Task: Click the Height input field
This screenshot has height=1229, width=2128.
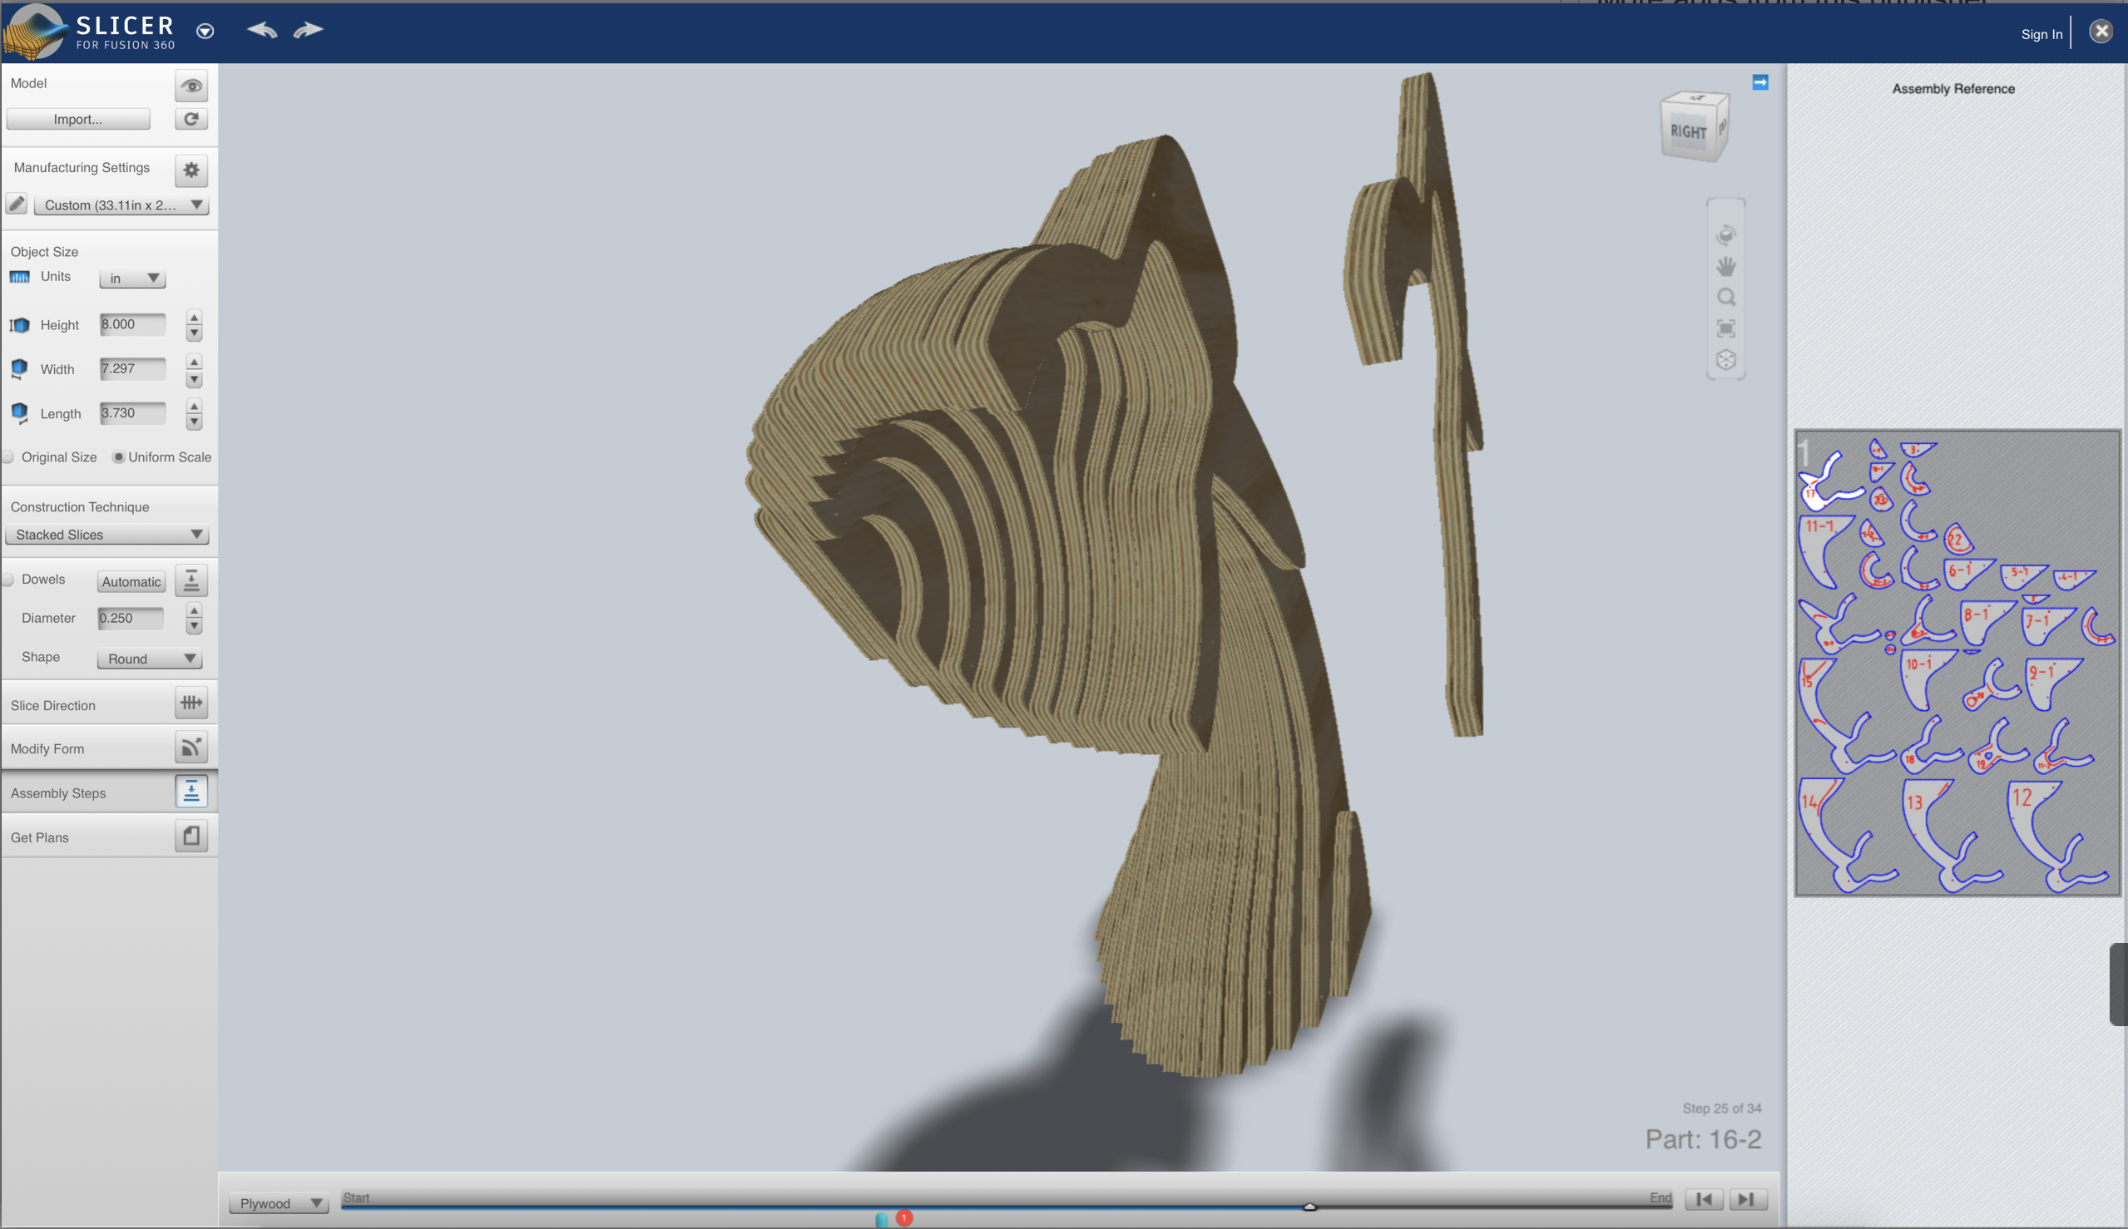Action: point(132,324)
